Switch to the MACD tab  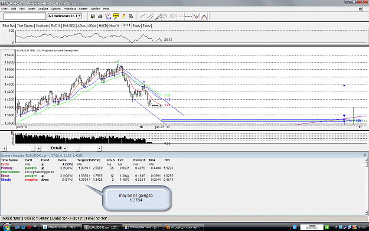103,25
